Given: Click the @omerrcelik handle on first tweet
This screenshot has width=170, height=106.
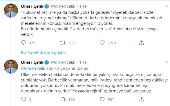Looking at the screenshot, I should tap(63, 6).
